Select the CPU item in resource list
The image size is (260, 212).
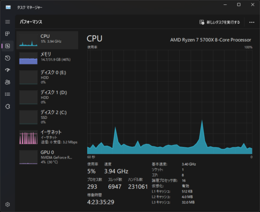pos(47,40)
